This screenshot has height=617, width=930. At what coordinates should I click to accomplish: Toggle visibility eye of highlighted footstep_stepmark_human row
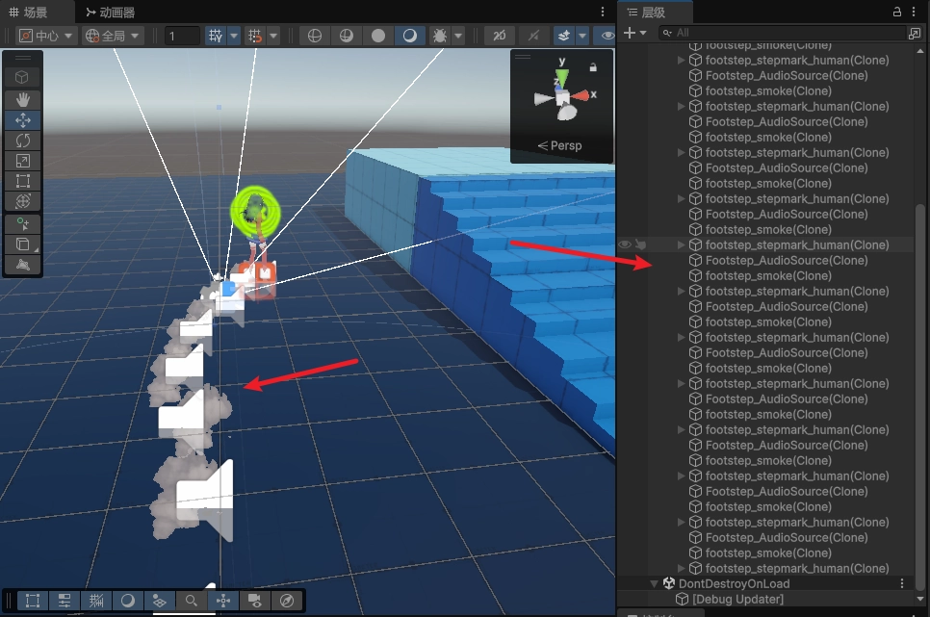click(625, 244)
